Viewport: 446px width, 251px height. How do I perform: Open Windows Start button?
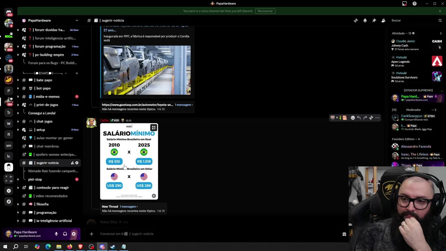pyautogui.click(x=5, y=247)
